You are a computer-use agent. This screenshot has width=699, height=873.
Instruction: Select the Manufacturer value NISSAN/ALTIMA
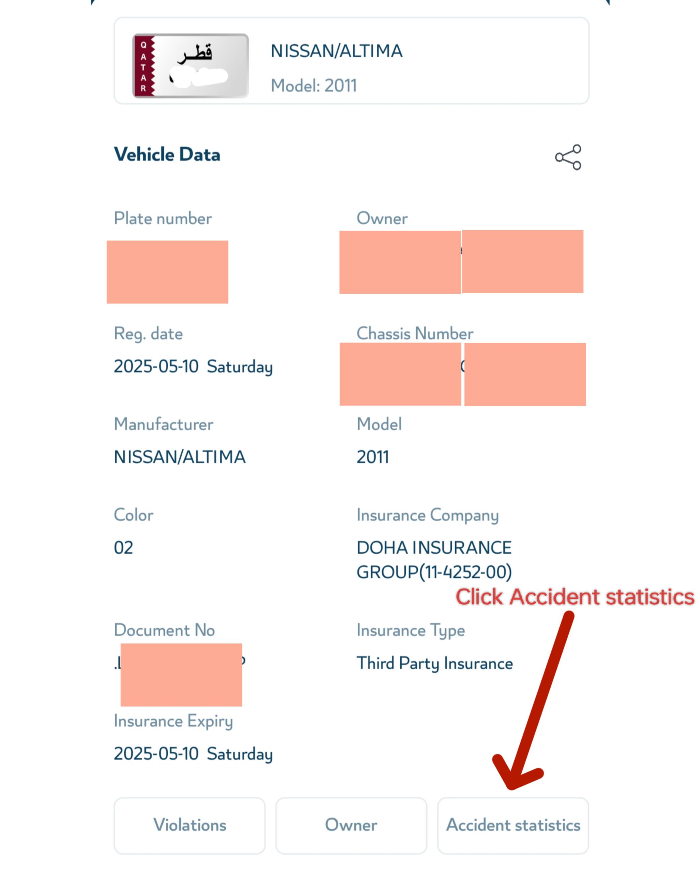(179, 457)
